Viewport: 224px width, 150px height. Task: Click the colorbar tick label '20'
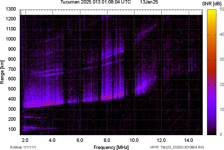click(x=222, y=85)
